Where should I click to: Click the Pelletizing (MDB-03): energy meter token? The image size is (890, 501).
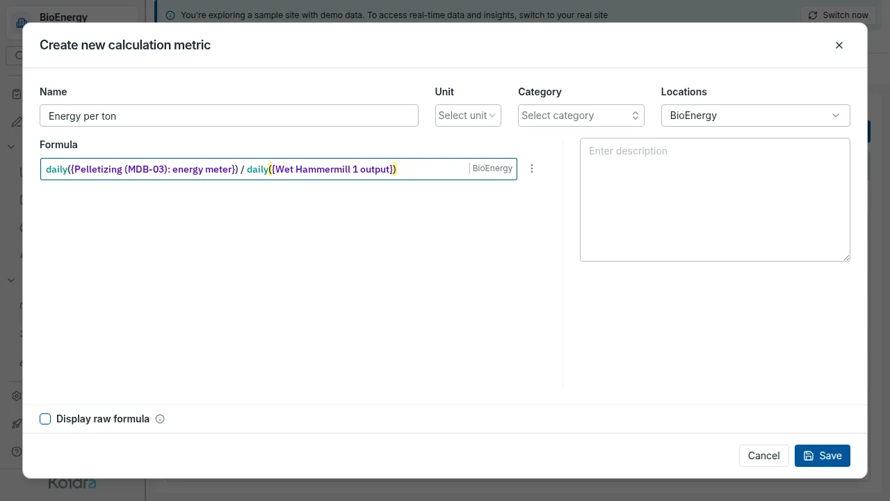click(153, 169)
